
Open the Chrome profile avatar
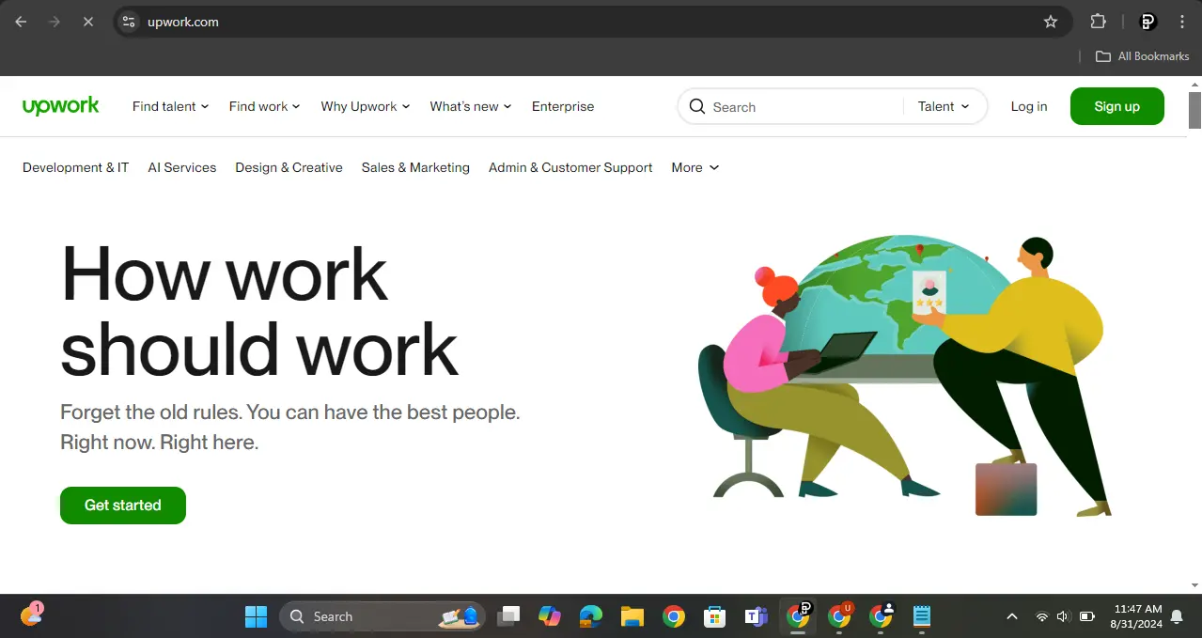[x=1147, y=22]
